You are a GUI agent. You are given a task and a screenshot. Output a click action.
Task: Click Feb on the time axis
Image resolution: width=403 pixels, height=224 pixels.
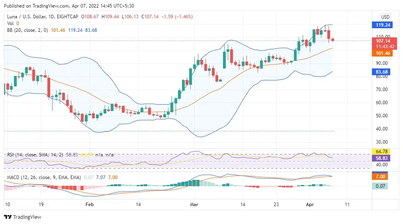click(90, 204)
